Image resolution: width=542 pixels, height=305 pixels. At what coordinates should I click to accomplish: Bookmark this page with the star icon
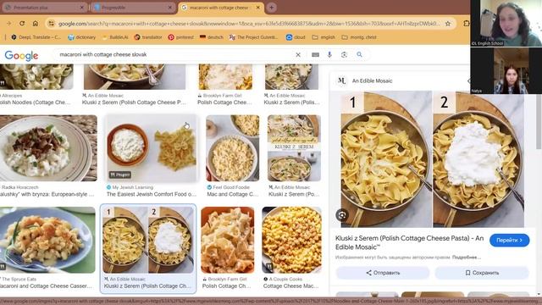[448, 24]
